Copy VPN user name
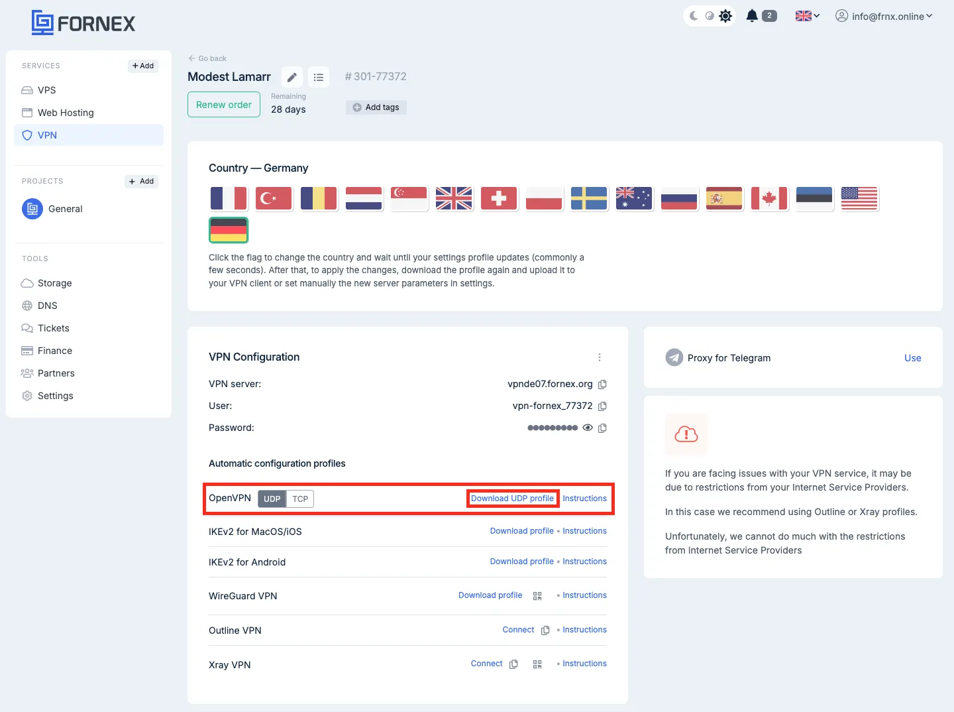 (602, 406)
